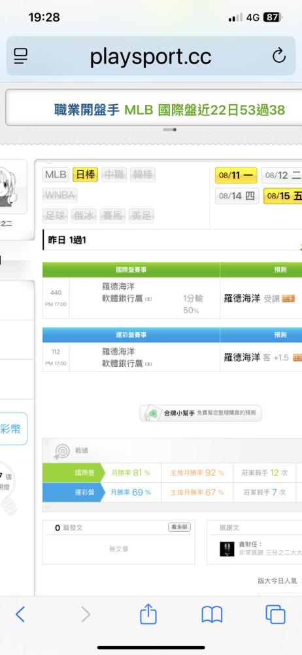This screenshot has height=655, width=302.
Task: Tap the banner carousel dots indicator
Action: pos(169,130)
